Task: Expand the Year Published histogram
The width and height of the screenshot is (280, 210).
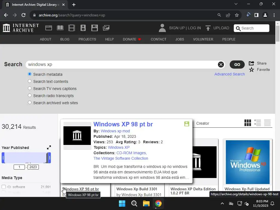Action: [49, 147]
